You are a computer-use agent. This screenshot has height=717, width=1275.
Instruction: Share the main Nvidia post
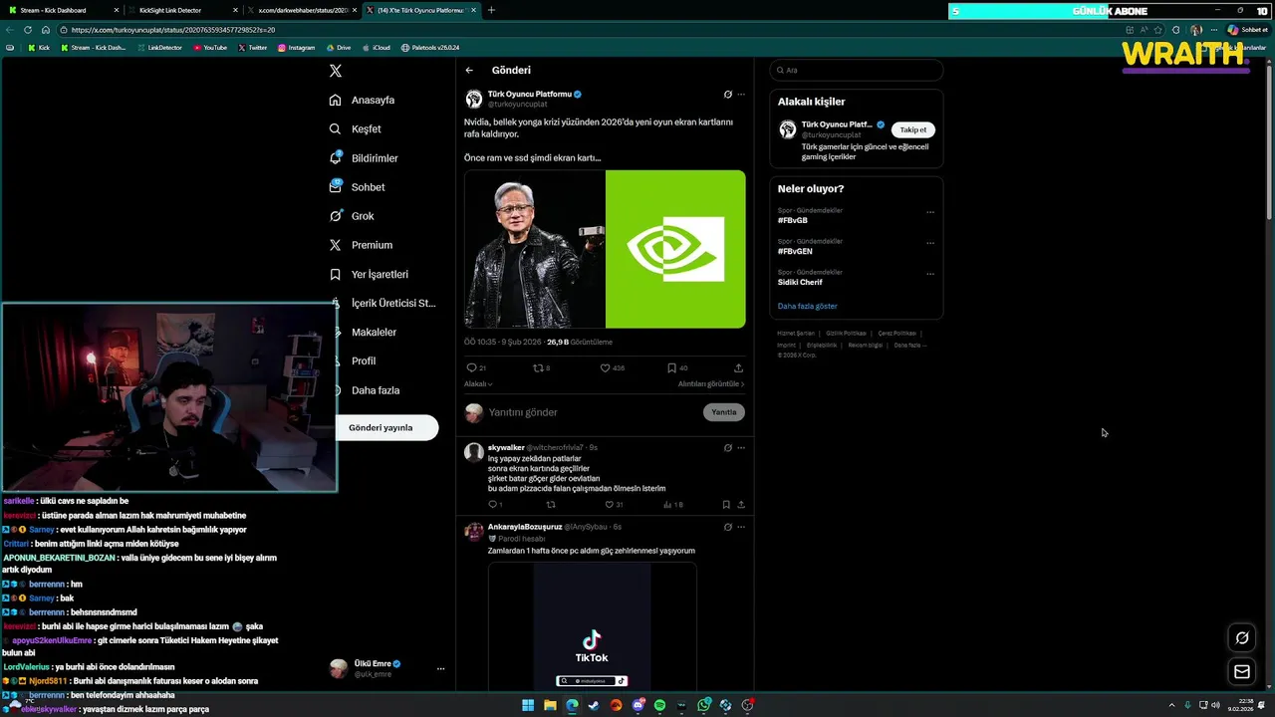pos(738,367)
